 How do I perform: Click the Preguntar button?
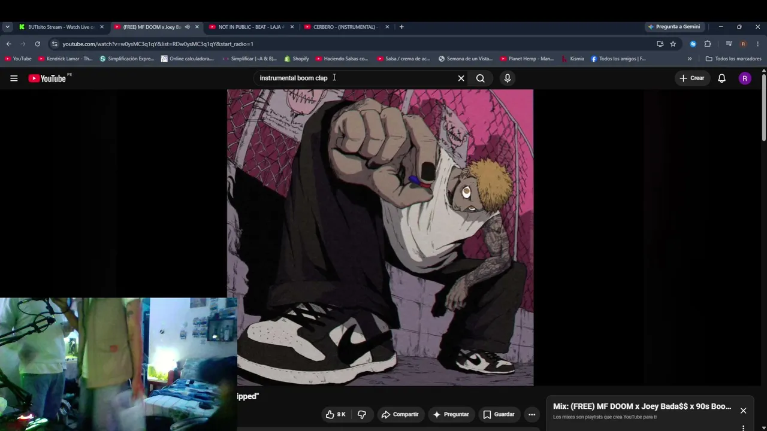(x=451, y=414)
